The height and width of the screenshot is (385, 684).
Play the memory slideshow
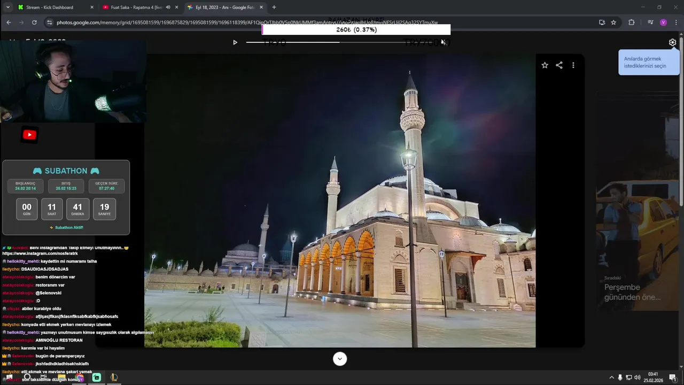pos(235,42)
